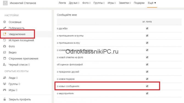Click the 'эл. почта' column header
184x103 pixels.
point(147,22)
